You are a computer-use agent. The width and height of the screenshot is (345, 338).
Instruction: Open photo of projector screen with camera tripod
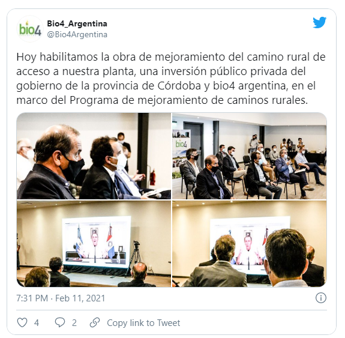(x=94, y=244)
